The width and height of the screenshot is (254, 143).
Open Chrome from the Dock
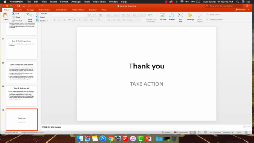(x=110, y=139)
